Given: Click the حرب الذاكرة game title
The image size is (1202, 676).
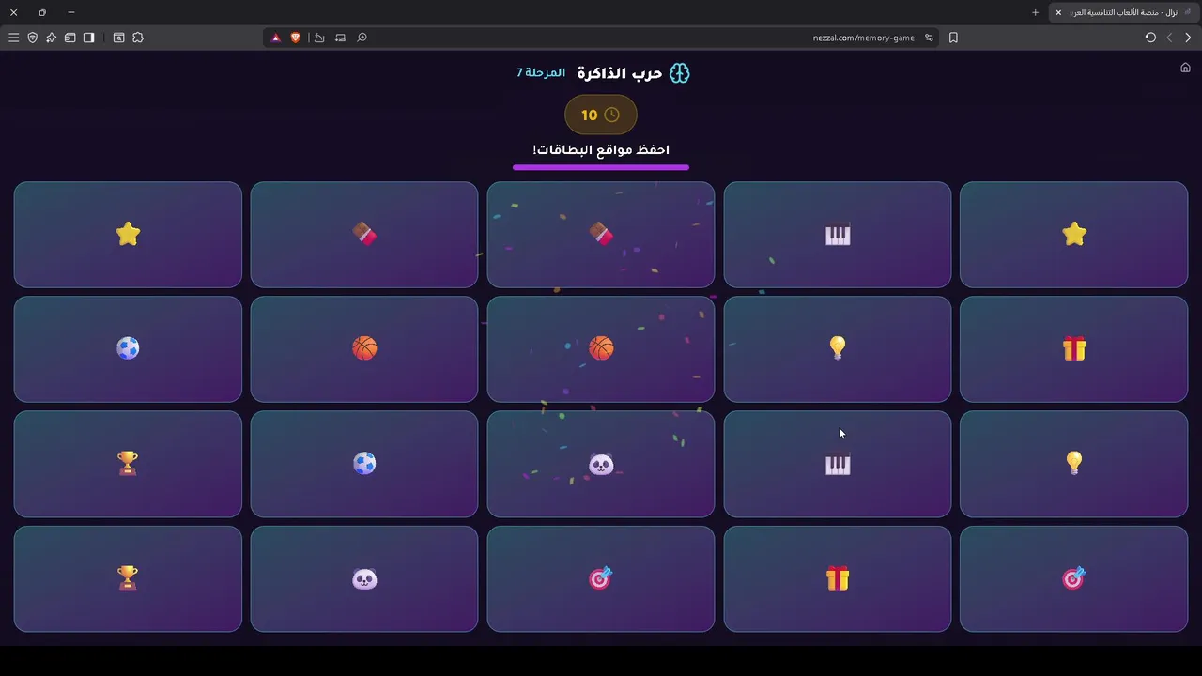Looking at the screenshot, I should click(x=620, y=73).
